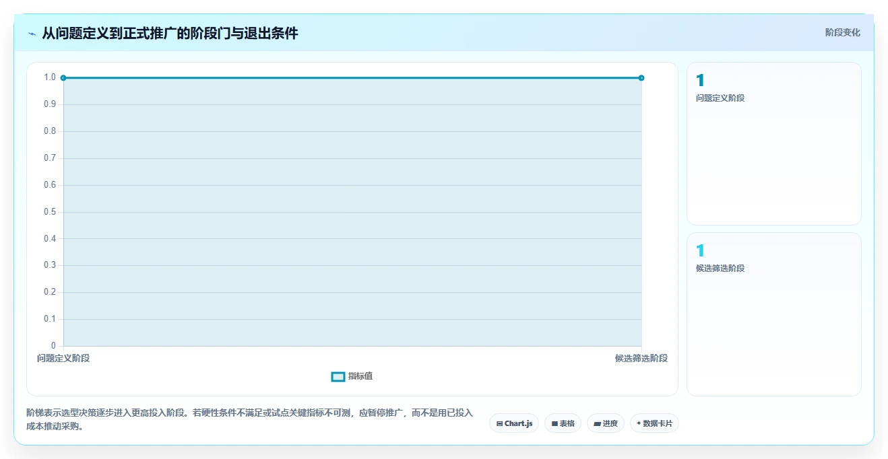This screenshot has width=888, height=459.
Task: Click the lightning icon beside the title
Action: [x=32, y=33]
